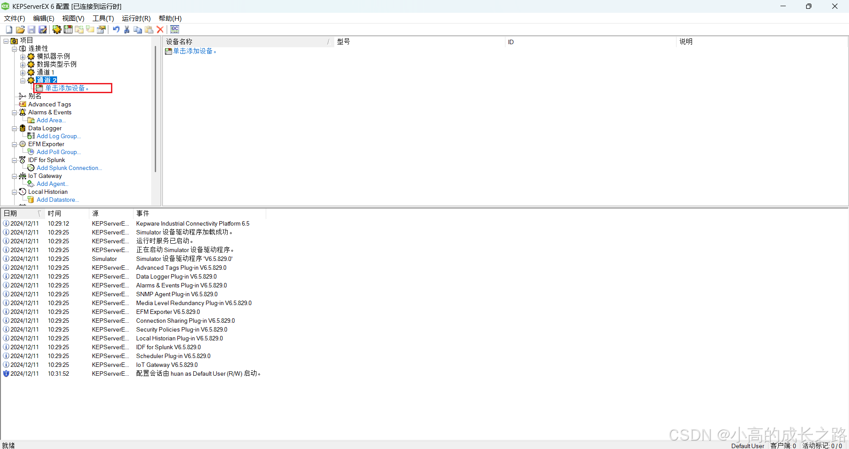The width and height of the screenshot is (849, 449).
Task: Collapse the 项目 root node
Action: point(6,41)
